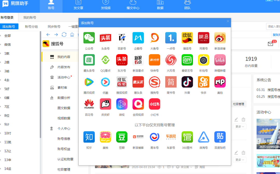Image resolution: width=280 pixels, height=174 pixels.
Task: Add a 豆瓣 Douban account
Action: [x=122, y=137]
